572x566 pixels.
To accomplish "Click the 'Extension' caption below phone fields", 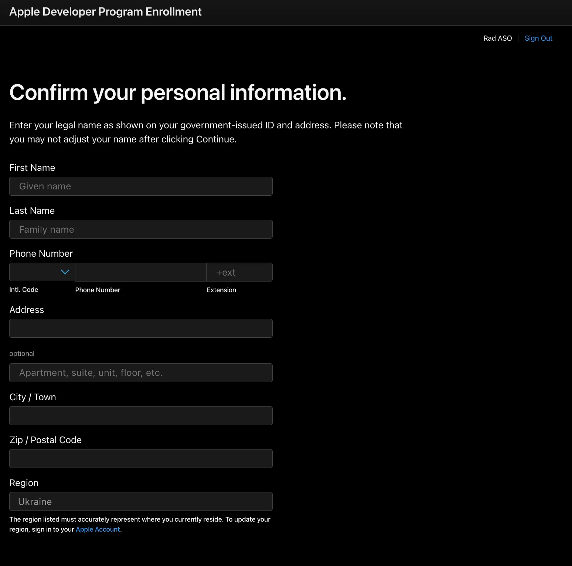I will 221,290.
